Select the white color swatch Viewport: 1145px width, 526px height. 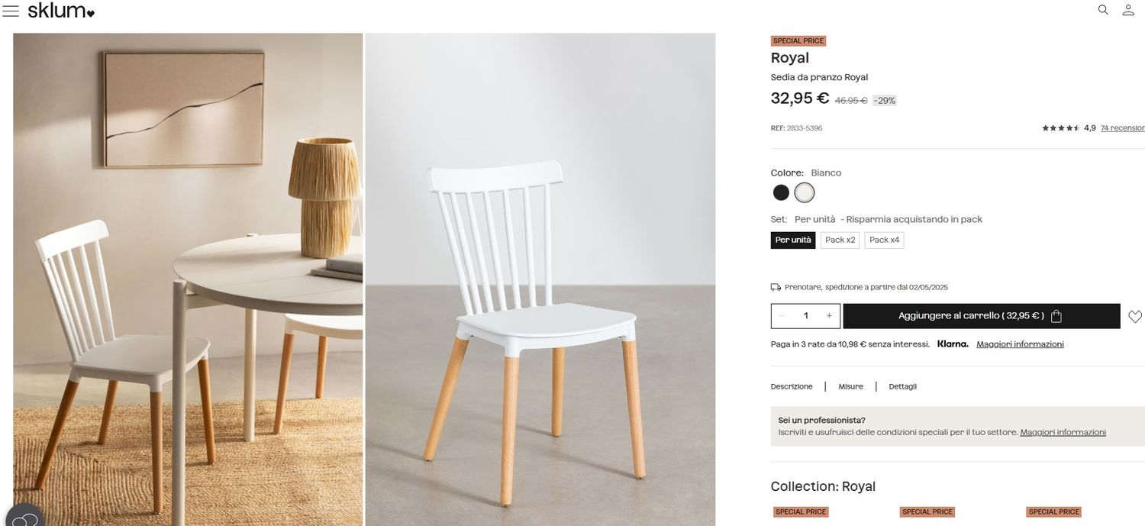(x=805, y=192)
